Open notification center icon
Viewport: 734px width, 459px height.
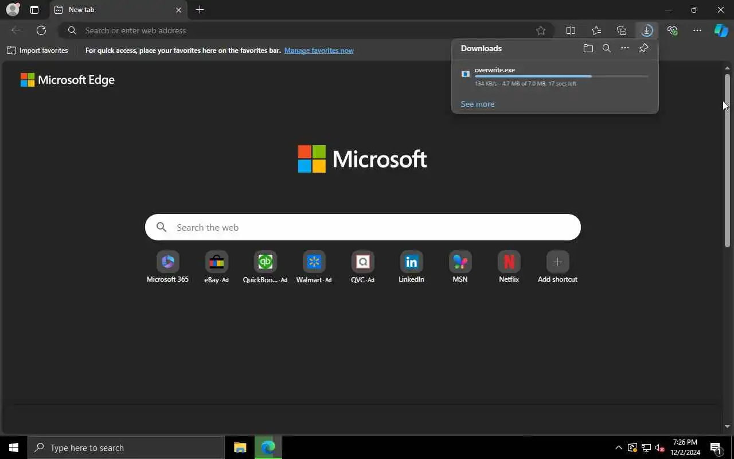(x=716, y=448)
